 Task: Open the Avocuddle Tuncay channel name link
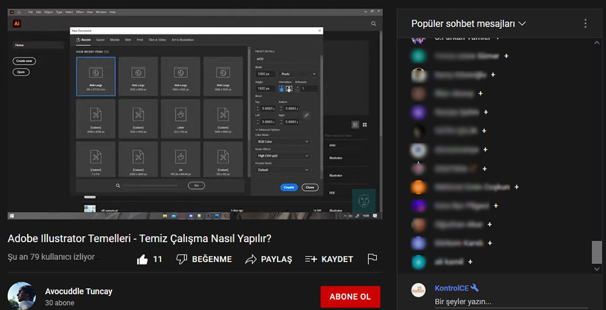click(x=78, y=291)
